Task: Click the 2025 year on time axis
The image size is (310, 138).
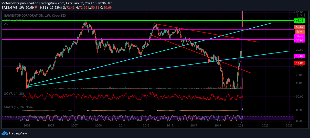Action: click(x=289, y=126)
